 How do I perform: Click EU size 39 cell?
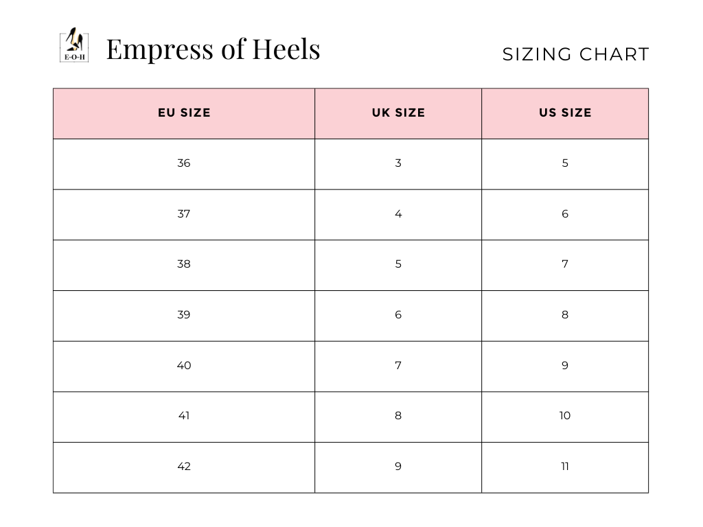(184, 315)
